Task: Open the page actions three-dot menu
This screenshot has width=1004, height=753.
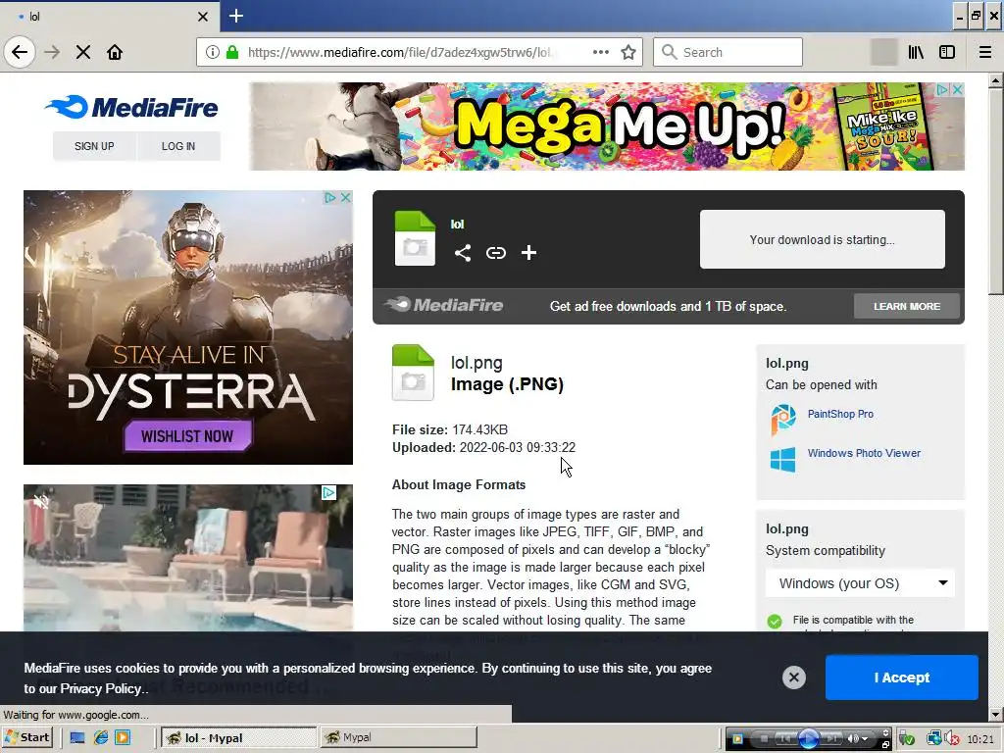Action: [x=601, y=52]
